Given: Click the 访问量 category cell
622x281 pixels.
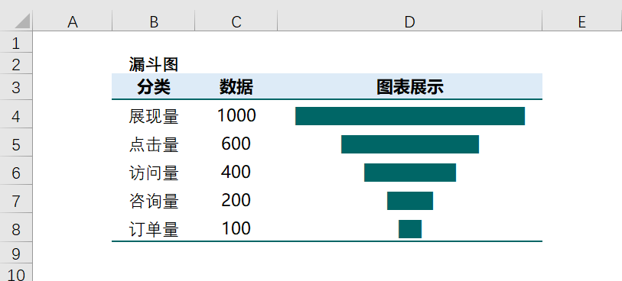Looking at the screenshot, I should tap(154, 173).
